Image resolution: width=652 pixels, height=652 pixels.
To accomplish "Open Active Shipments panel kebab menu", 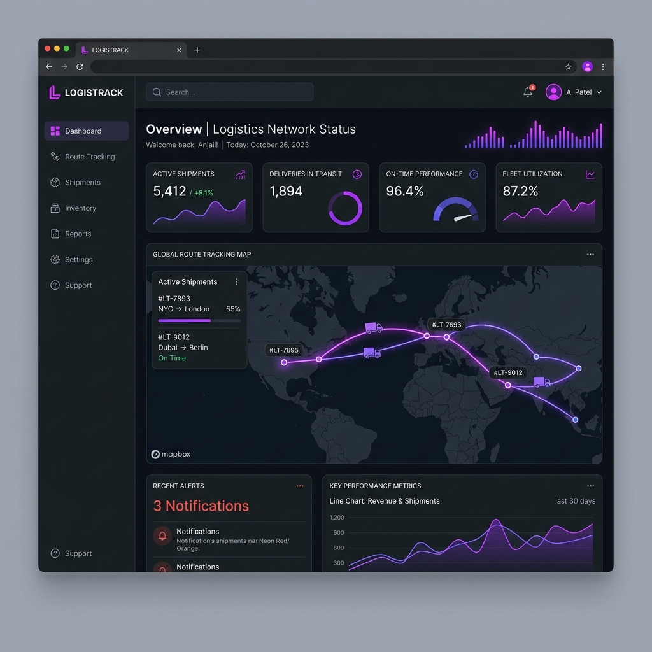I will pos(237,282).
